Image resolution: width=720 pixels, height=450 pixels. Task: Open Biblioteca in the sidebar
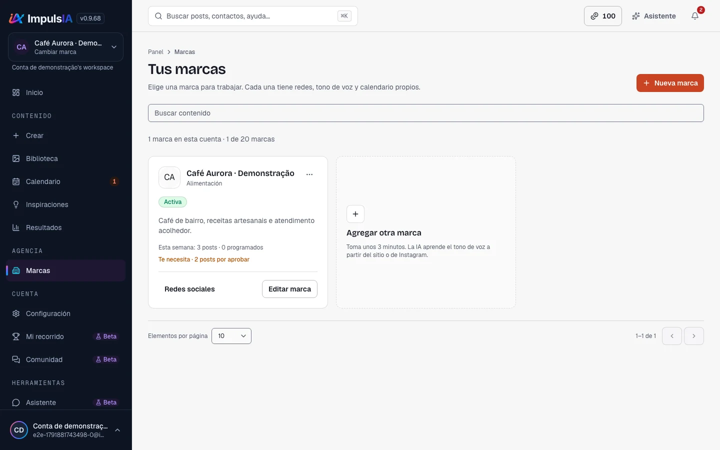click(x=65, y=158)
